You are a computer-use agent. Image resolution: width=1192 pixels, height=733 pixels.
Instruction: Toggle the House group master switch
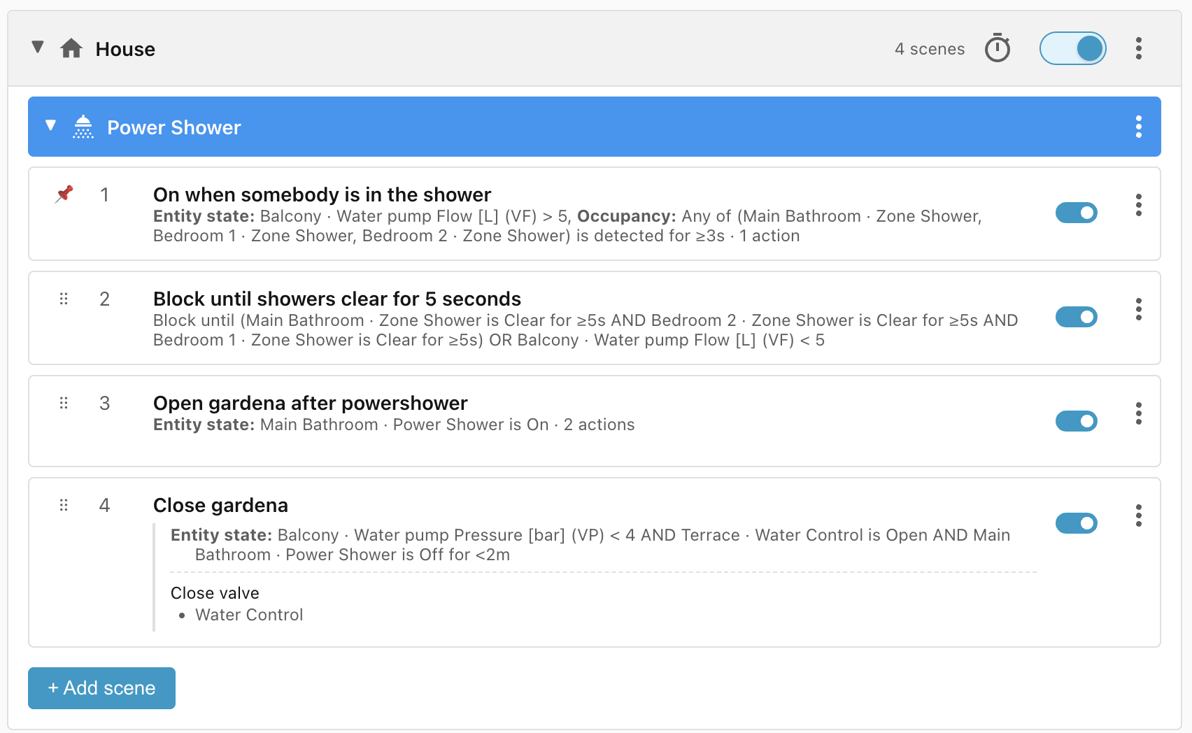[x=1072, y=48]
